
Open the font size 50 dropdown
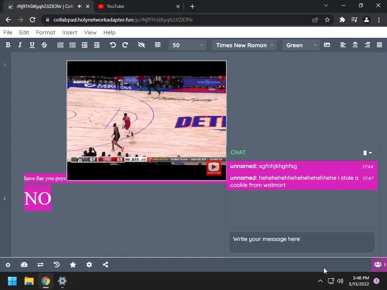pyautogui.click(x=187, y=45)
